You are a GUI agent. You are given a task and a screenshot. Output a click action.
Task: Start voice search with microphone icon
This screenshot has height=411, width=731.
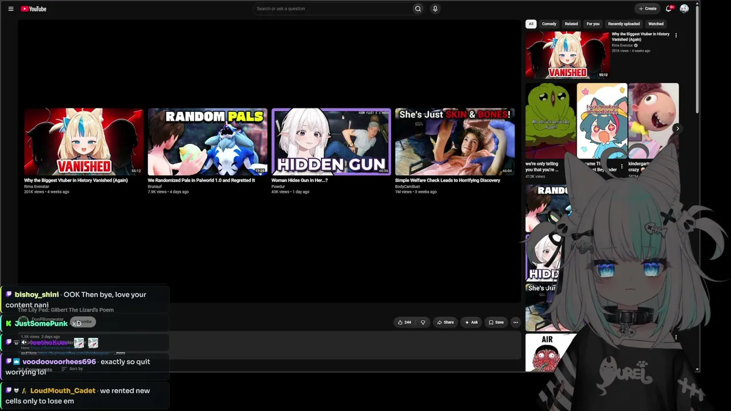click(435, 9)
